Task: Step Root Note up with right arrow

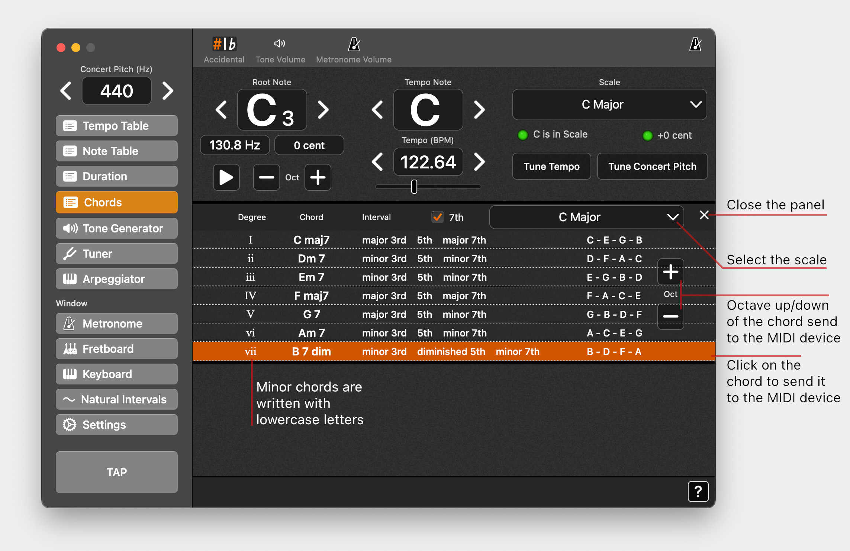Action: [x=323, y=110]
